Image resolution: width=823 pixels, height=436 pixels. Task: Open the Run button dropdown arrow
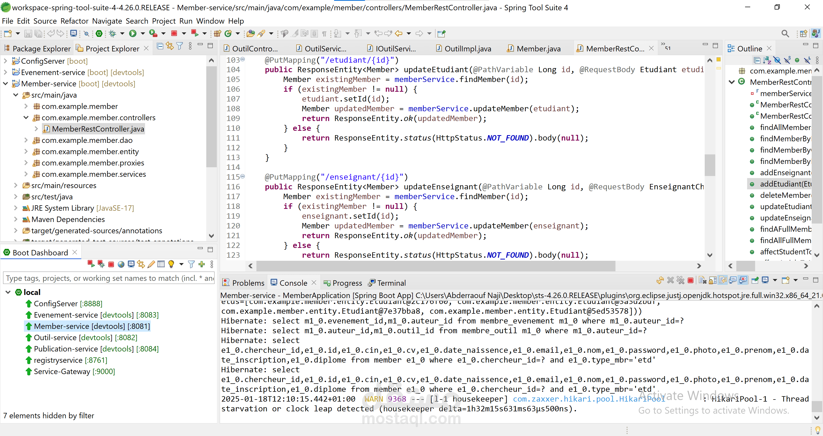[x=143, y=33]
